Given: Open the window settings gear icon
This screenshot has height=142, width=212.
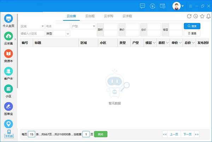Looking at the screenshot, I should click(163, 6).
